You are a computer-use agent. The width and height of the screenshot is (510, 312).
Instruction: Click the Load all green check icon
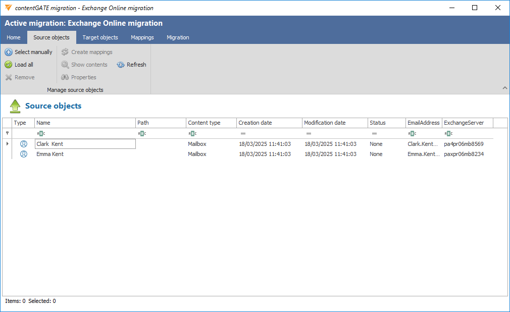[9, 65]
